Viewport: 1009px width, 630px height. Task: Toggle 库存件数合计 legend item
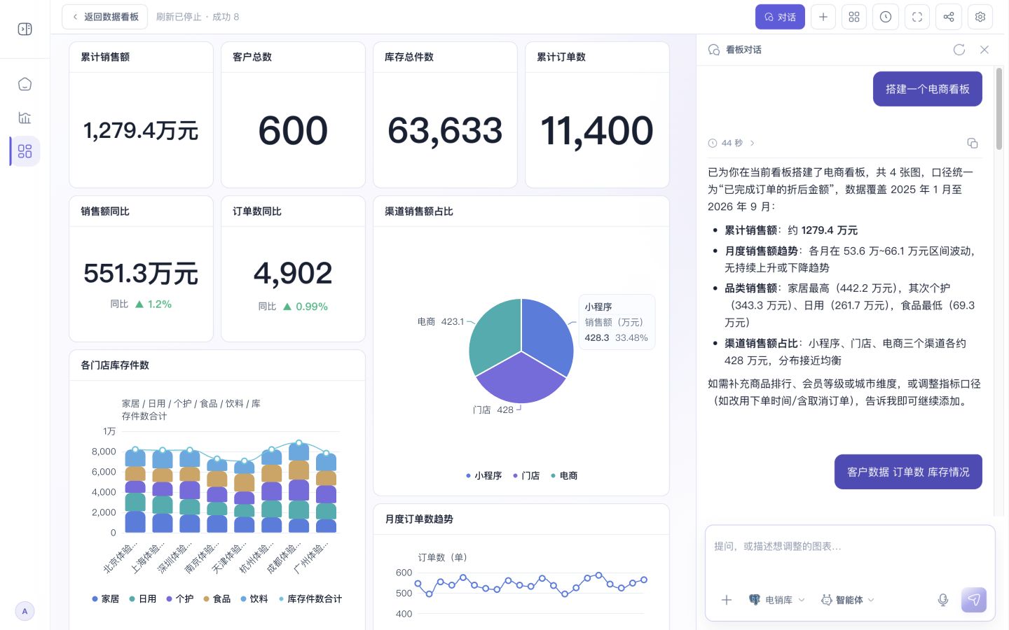310,598
